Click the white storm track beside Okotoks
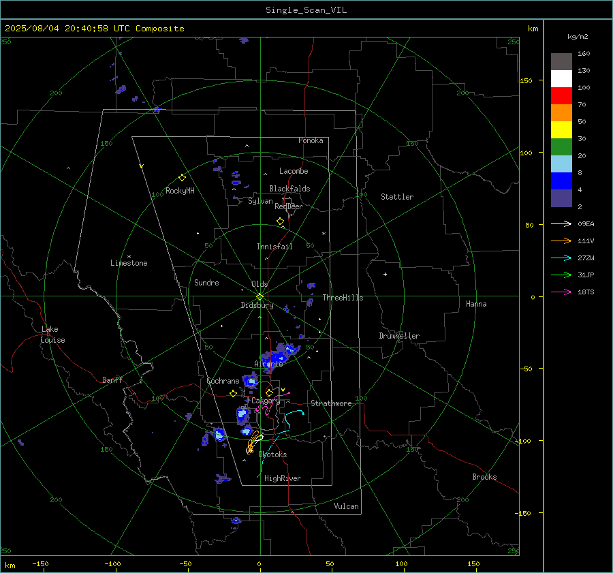The width and height of the screenshot is (613, 573). pyautogui.click(x=254, y=444)
